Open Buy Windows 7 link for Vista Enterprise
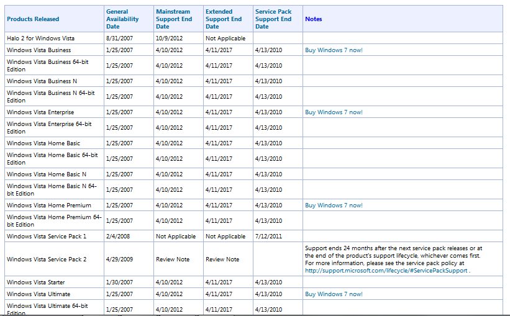Image resolution: width=510 pixels, height=316 pixels. pos(334,112)
